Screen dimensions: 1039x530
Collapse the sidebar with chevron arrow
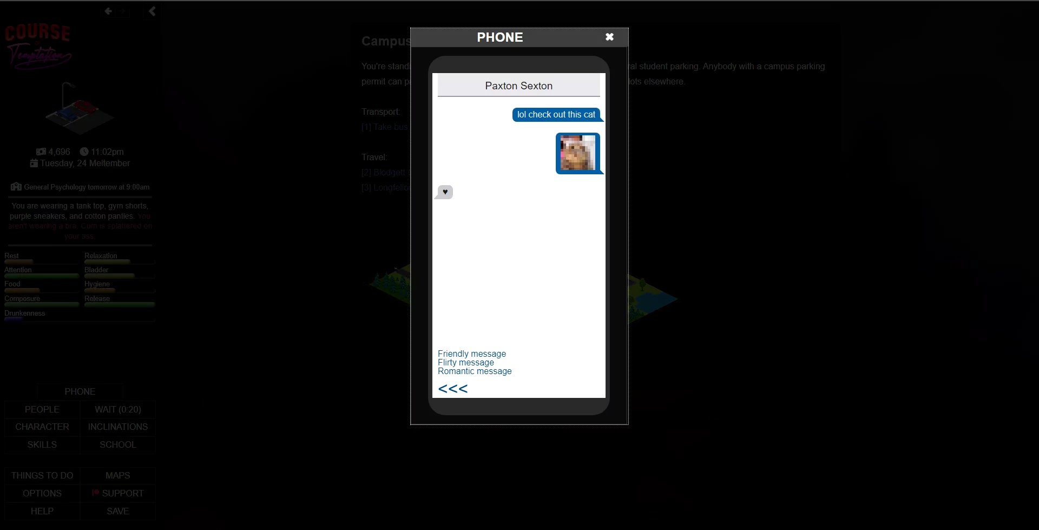tap(152, 11)
